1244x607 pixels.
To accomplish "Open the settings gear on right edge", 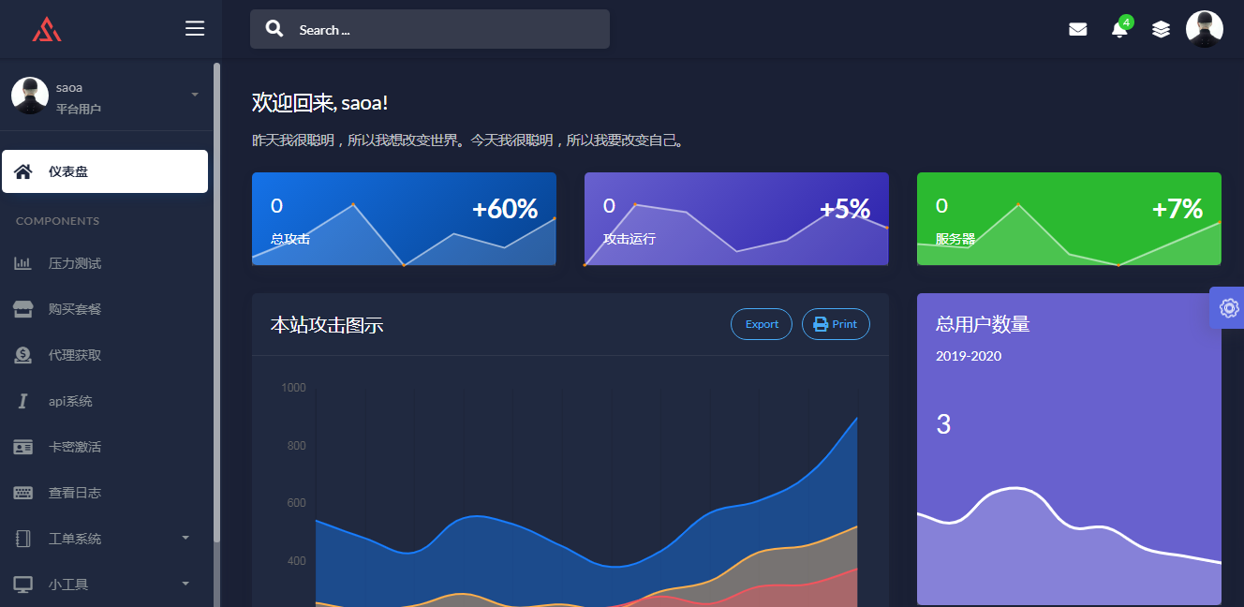I will (x=1228, y=308).
